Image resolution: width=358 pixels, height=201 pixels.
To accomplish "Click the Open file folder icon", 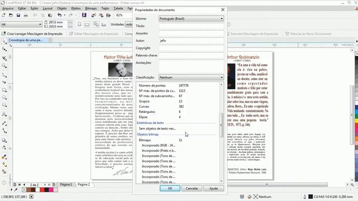I will tap(11, 15).
